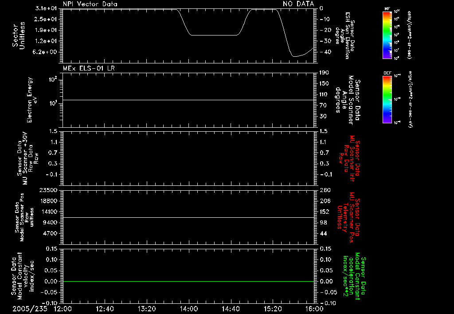
Task: Select the 'NPI Vector Data' panel title
Action: (x=90, y=4)
